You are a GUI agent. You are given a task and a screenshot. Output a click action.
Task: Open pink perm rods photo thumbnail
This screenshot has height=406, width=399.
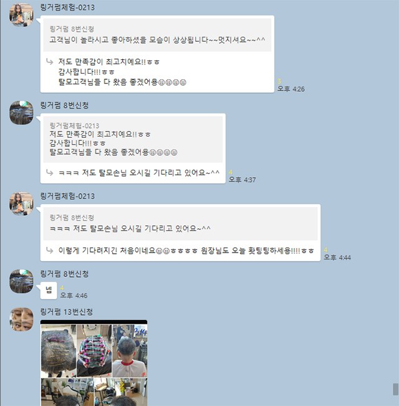[x=94, y=351]
